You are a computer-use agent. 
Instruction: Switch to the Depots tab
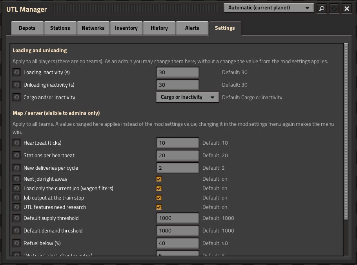27,28
